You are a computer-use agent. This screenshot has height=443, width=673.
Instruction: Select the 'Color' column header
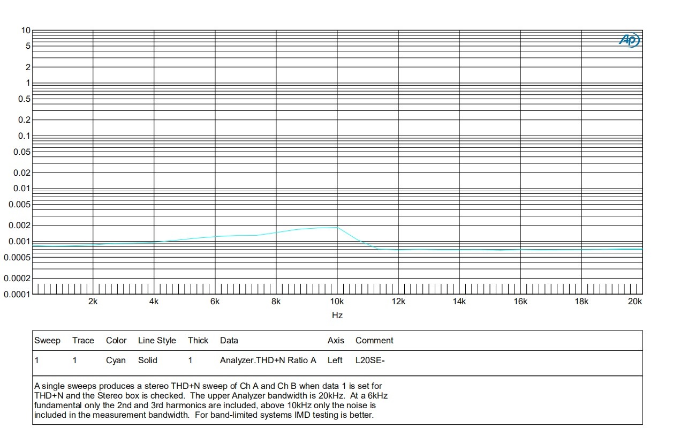pyautogui.click(x=116, y=341)
